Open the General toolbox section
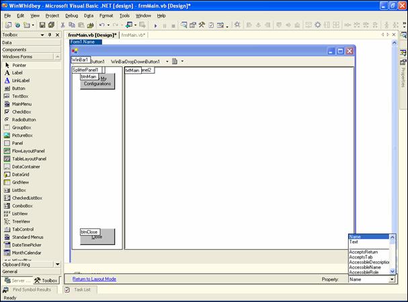The height and width of the screenshot is (302, 408). [x=31, y=271]
